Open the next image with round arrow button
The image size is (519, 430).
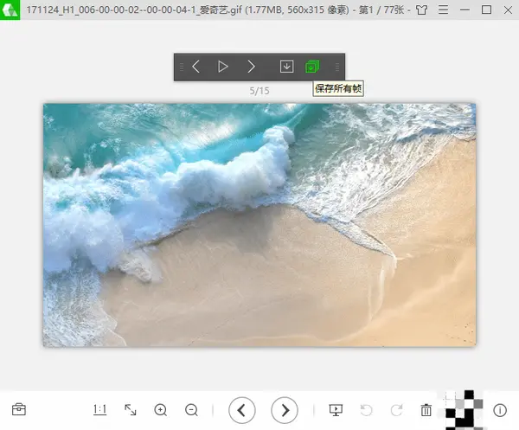285,410
